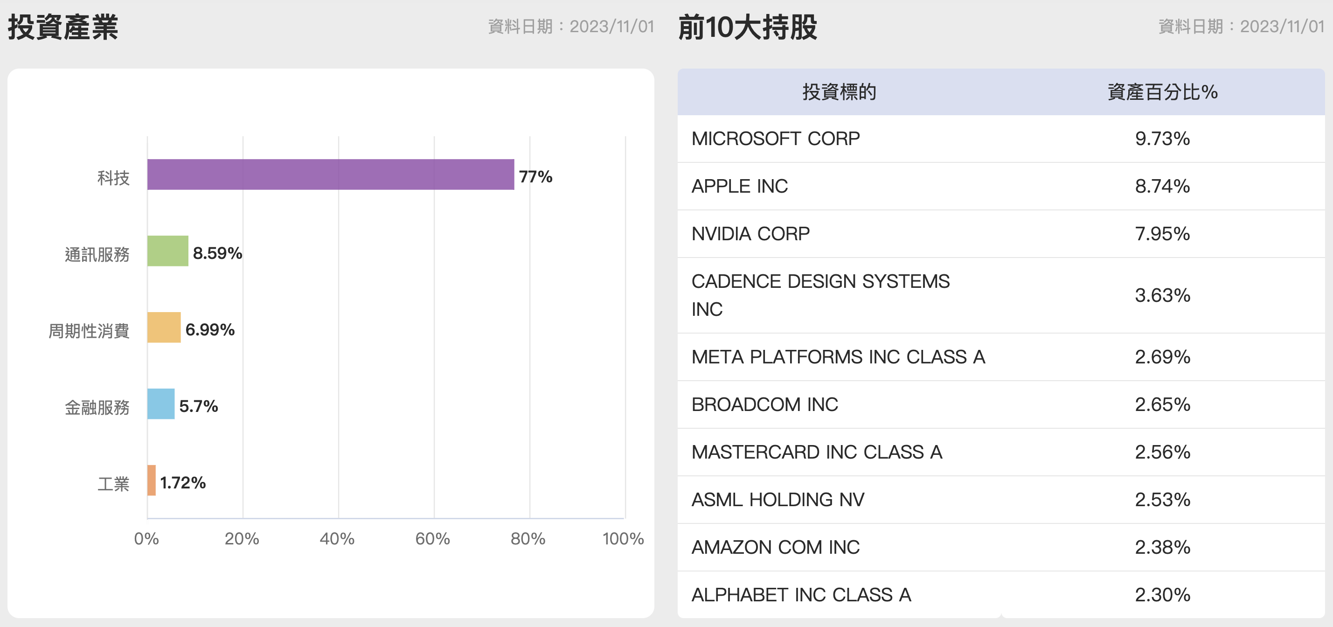Click the BROADCOM INC holding
Image resolution: width=1333 pixels, height=627 pixels.
[x=764, y=405]
